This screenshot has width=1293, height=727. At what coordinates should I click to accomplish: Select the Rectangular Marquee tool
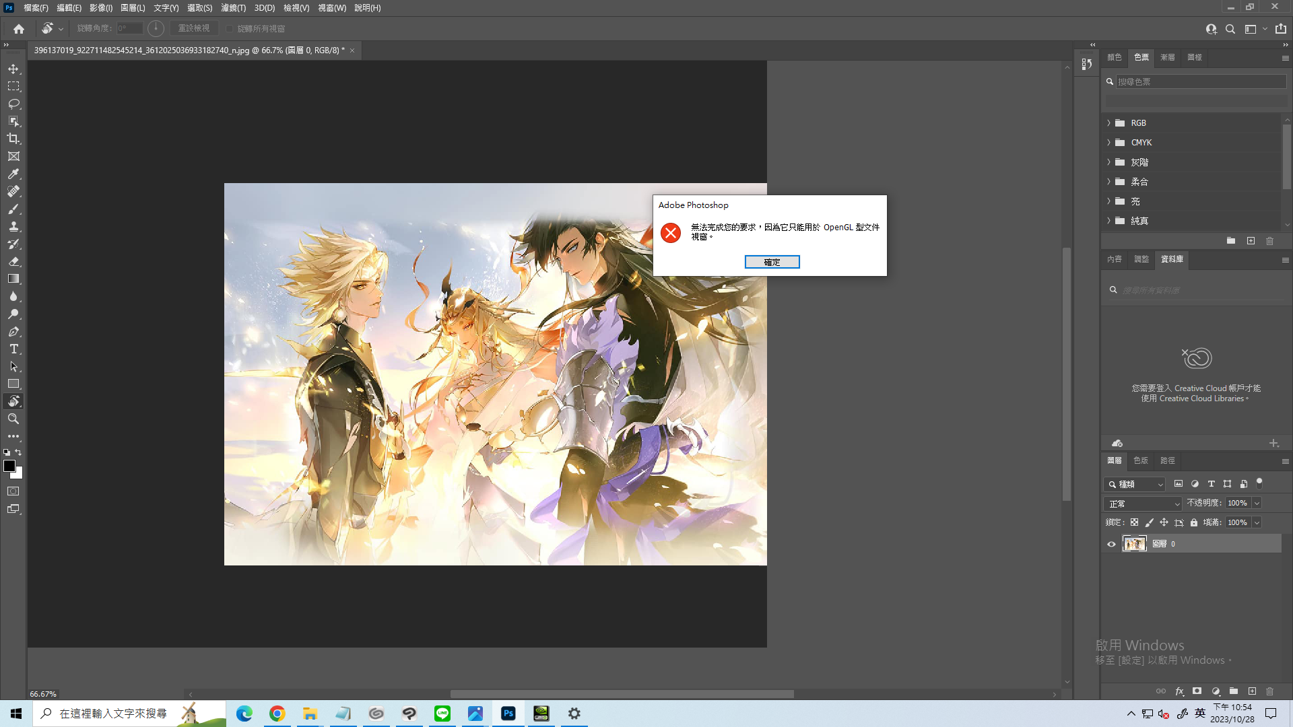(x=13, y=86)
